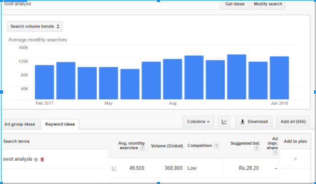Image resolution: width=316 pixels, height=184 pixels.
Task: Click the help icon under Suggested bid
Action: click(x=257, y=149)
